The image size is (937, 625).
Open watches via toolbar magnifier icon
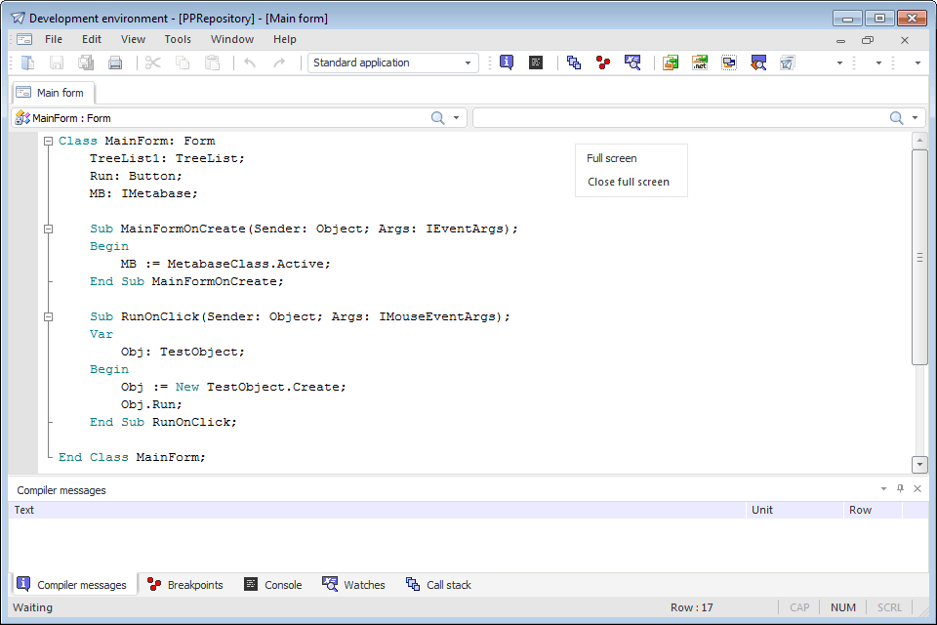[632, 62]
